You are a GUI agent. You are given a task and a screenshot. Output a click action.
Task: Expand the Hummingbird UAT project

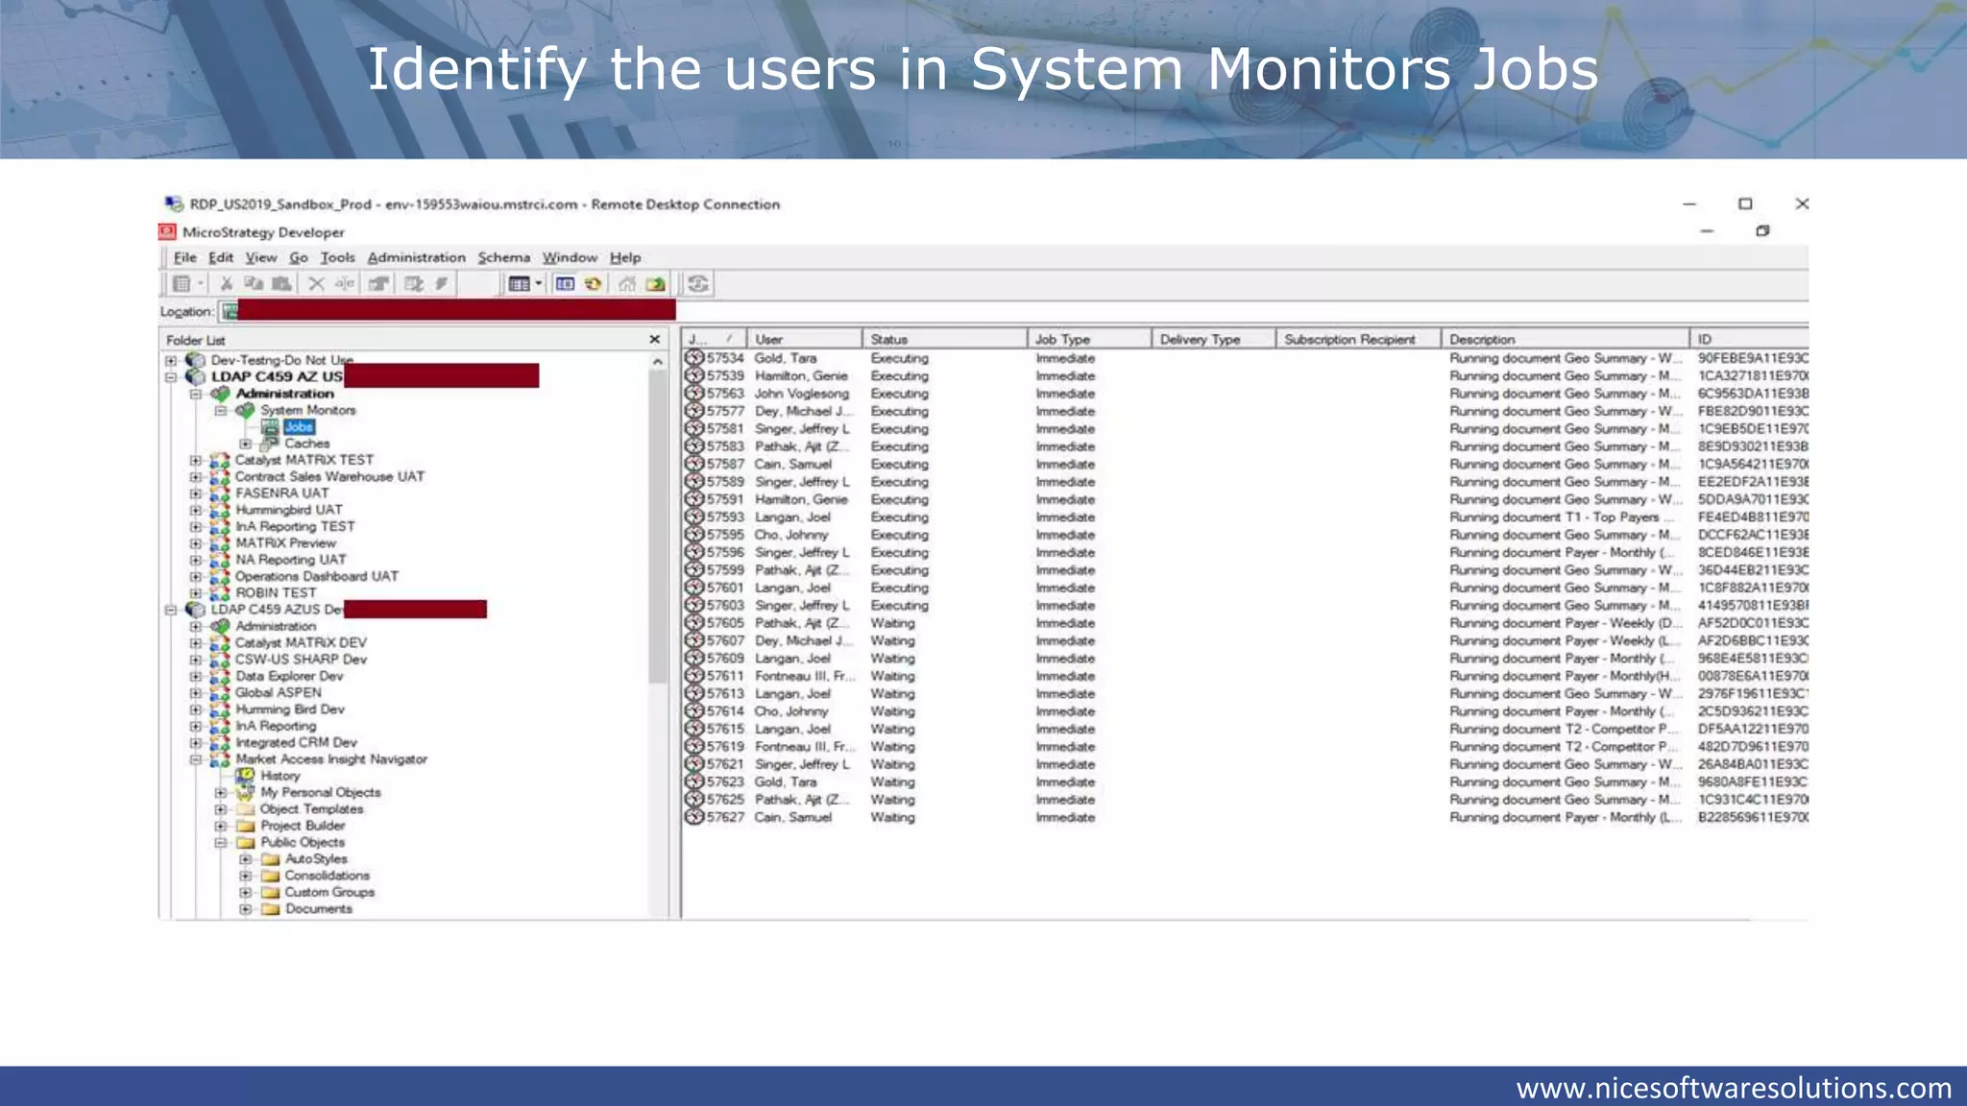click(196, 511)
